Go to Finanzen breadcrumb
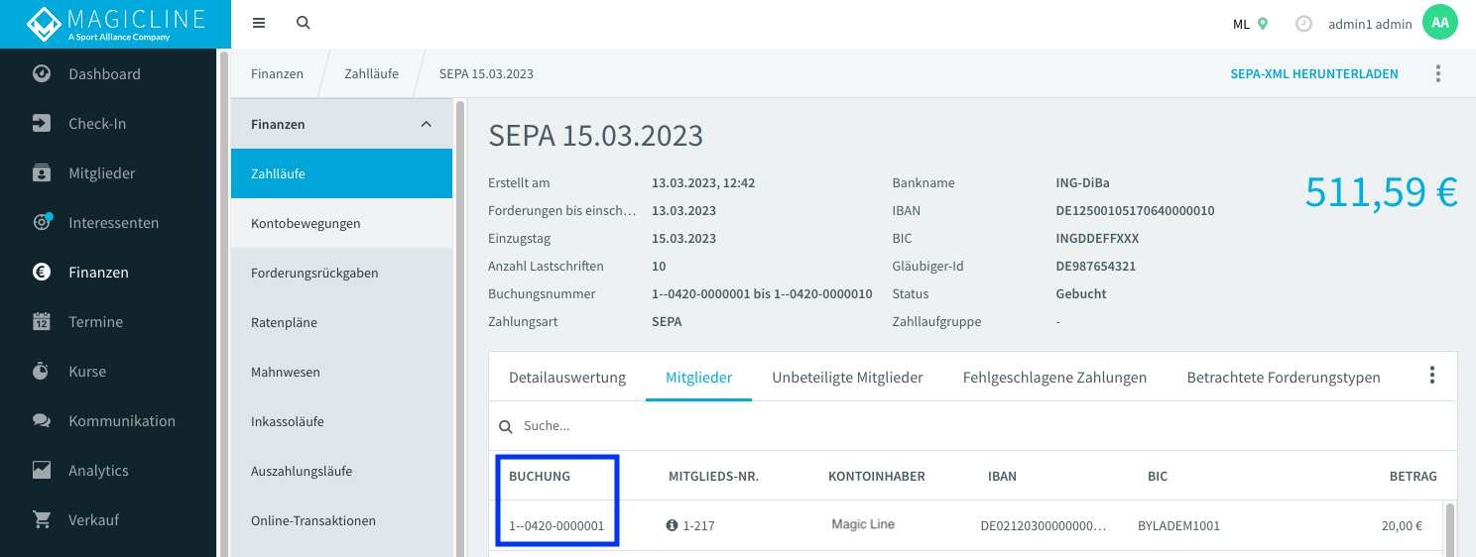The image size is (1476, 557). tap(277, 73)
